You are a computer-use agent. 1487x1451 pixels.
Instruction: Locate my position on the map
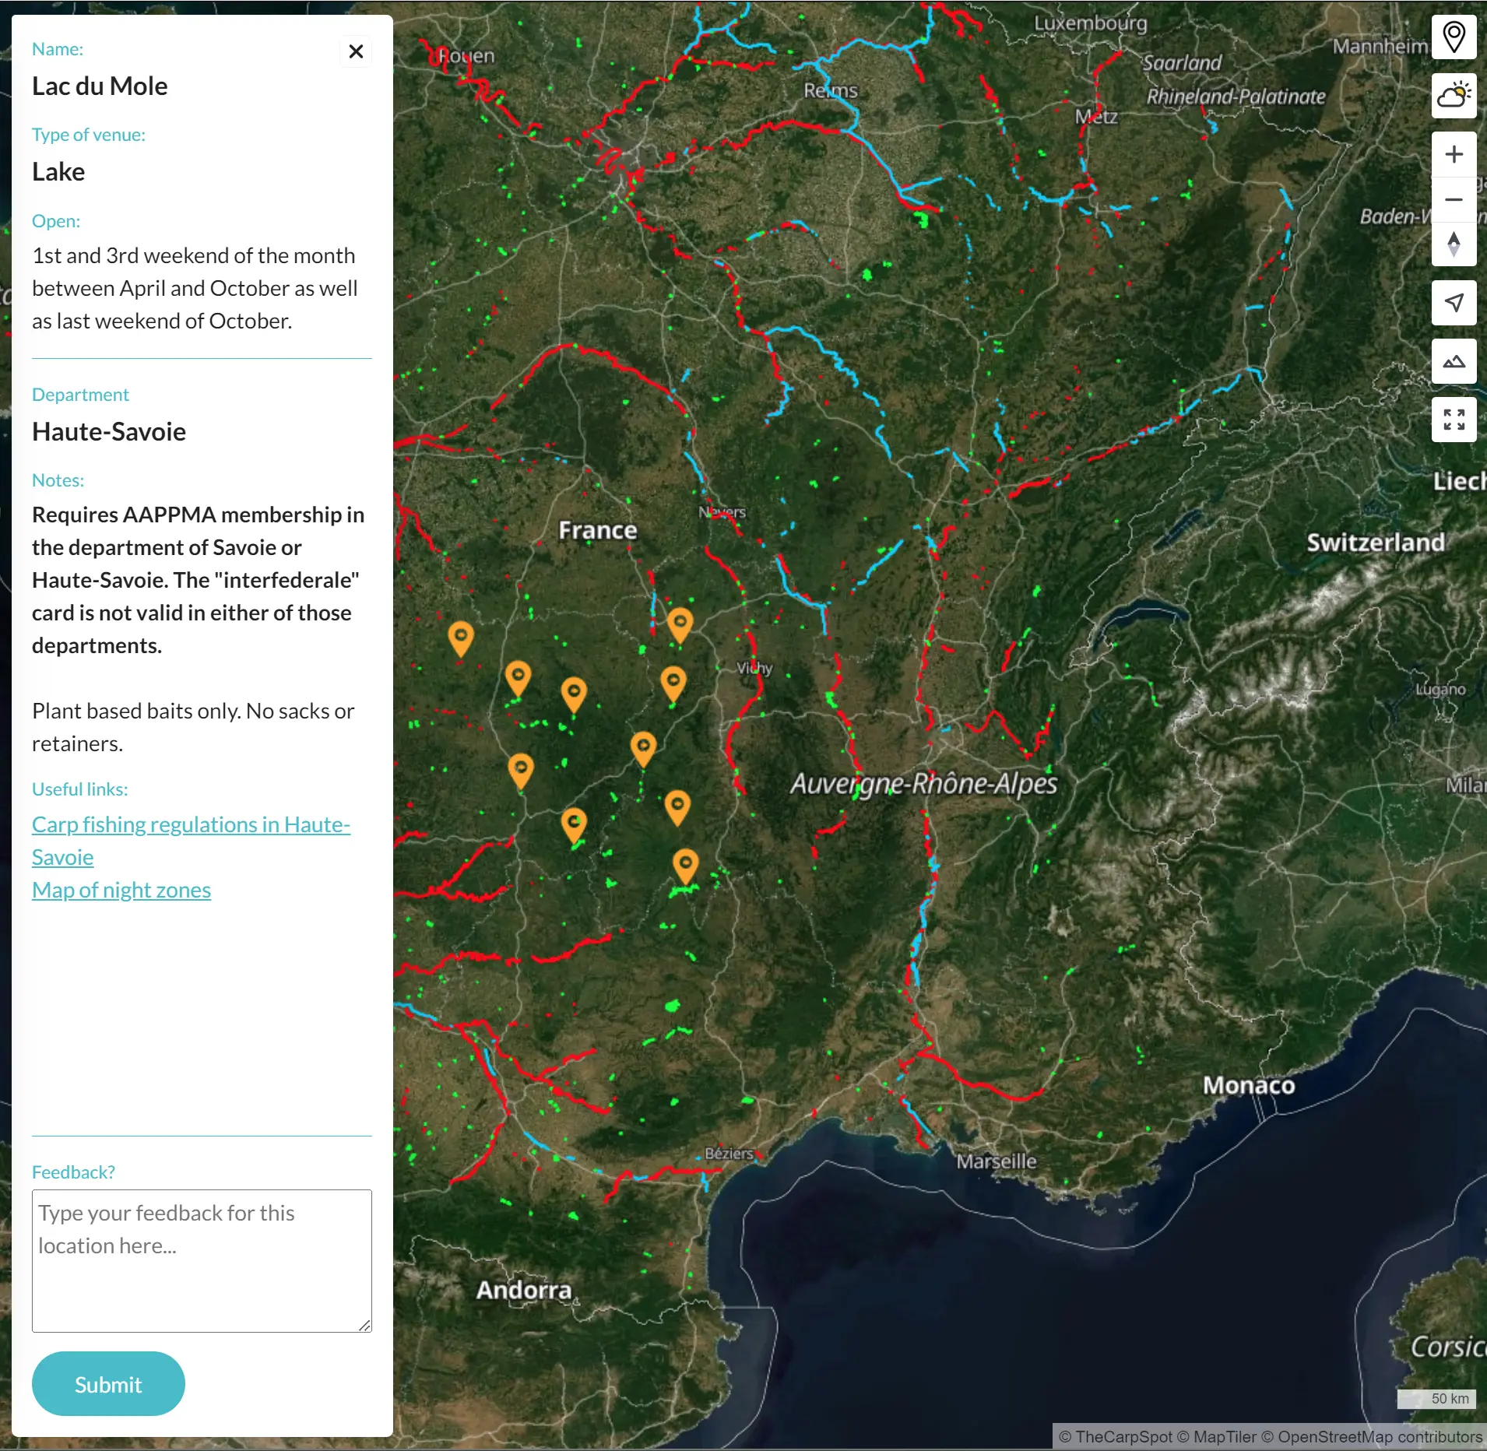(1454, 303)
